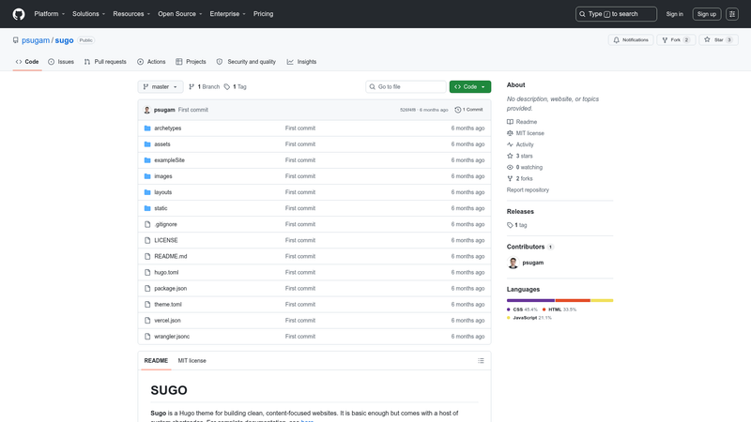This screenshot has height=422, width=751.
Task: View the wrangler.jsonc file
Action: [172, 337]
